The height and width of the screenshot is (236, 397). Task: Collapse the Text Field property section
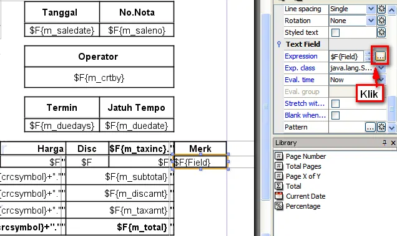(x=279, y=44)
